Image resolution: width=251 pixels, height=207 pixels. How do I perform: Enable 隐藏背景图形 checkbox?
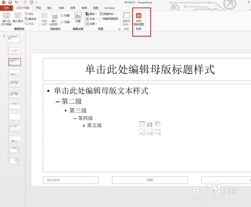[100, 19]
